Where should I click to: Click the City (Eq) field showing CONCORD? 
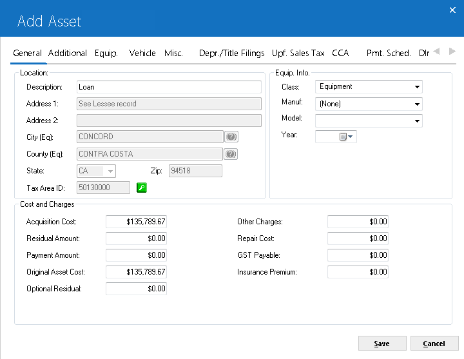click(150, 137)
